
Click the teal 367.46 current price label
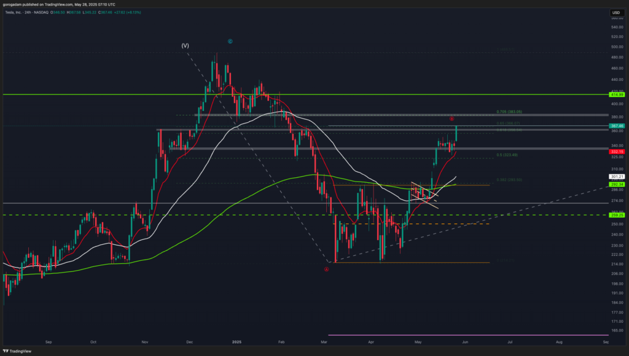(616, 126)
